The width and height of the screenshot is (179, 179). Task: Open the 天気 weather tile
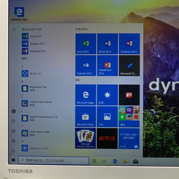pos(107,95)
